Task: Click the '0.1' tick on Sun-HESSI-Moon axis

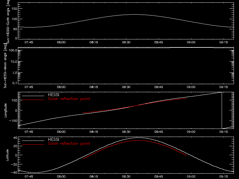Action: [15, 83]
